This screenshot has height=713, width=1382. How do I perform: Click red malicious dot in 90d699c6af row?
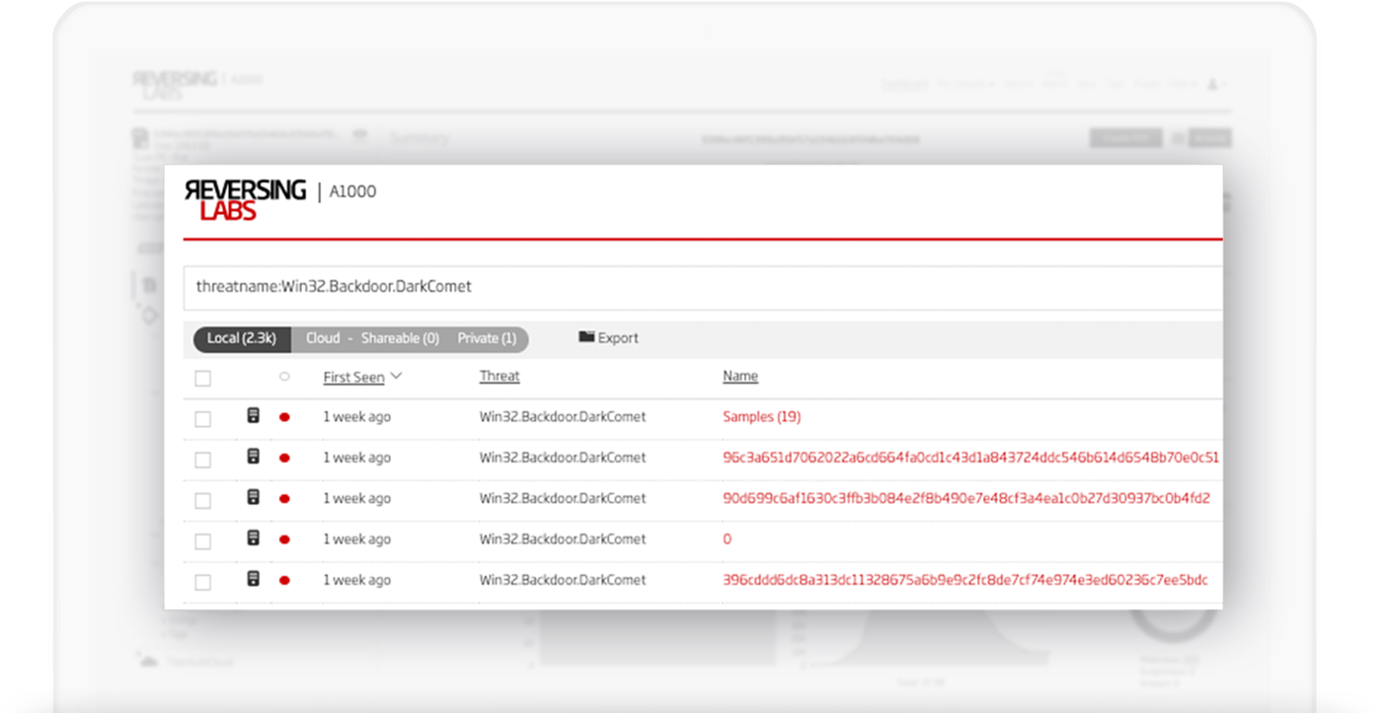coord(284,499)
